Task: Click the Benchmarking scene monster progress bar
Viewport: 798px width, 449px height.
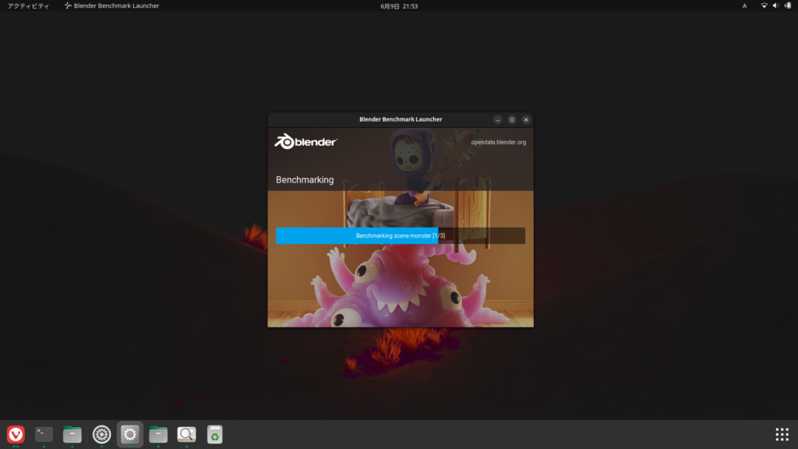Action: (x=401, y=235)
